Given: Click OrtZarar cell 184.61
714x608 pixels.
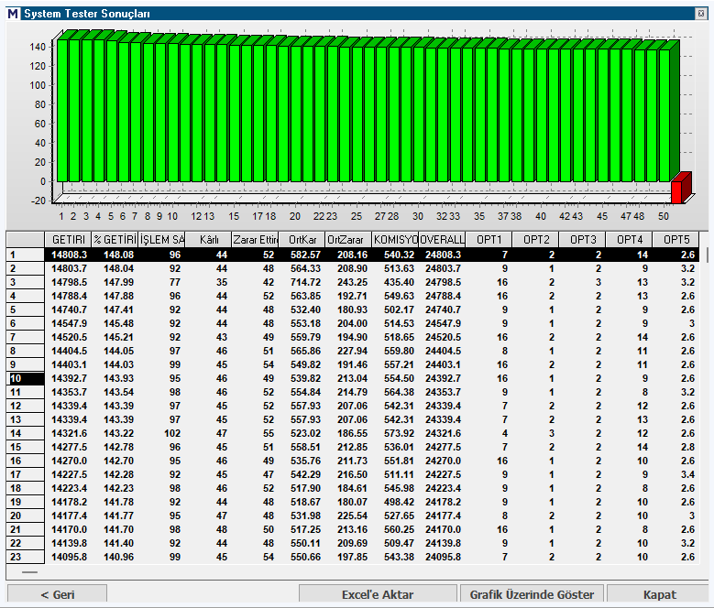Looking at the screenshot, I should point(349,488).
